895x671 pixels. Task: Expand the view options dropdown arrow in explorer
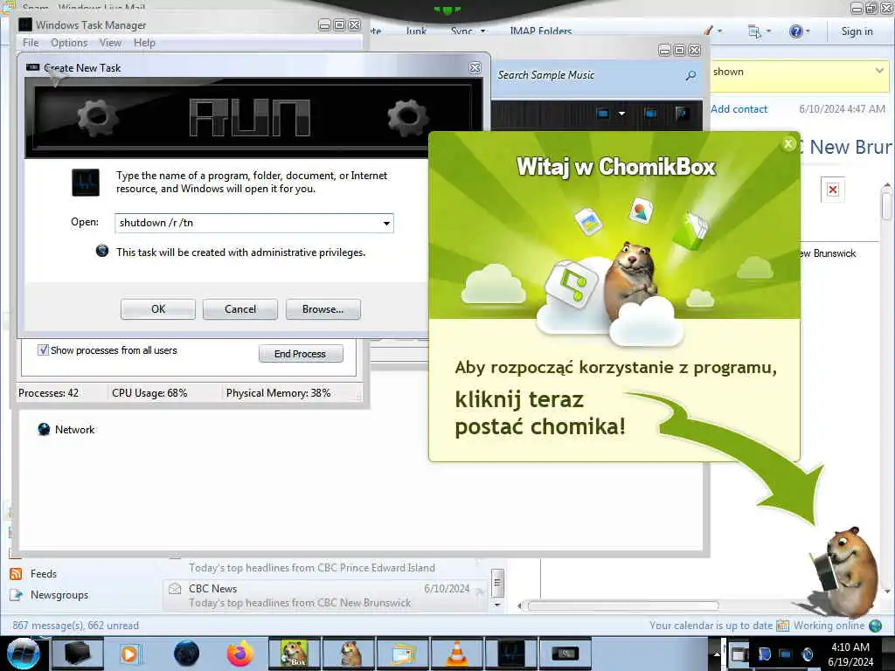tap(621, 114)
